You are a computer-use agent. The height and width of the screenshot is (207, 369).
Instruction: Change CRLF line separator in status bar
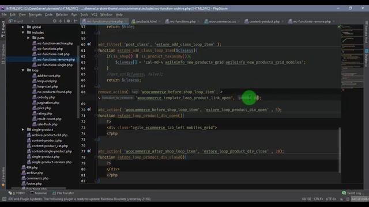pos(318,199)
